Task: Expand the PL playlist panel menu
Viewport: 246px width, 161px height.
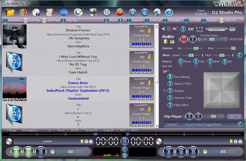Action: click(175, 29)
